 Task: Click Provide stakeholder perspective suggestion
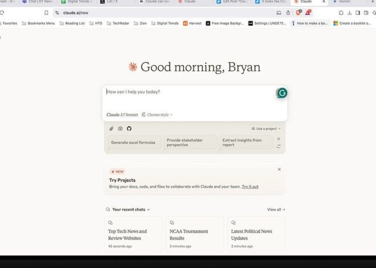click(x=190, y=143)
